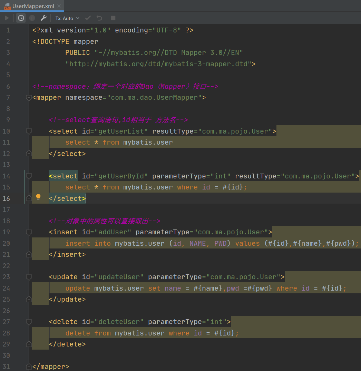
Task: Click the XML file icon on UserMapper tab
Action: pos(7,6)
